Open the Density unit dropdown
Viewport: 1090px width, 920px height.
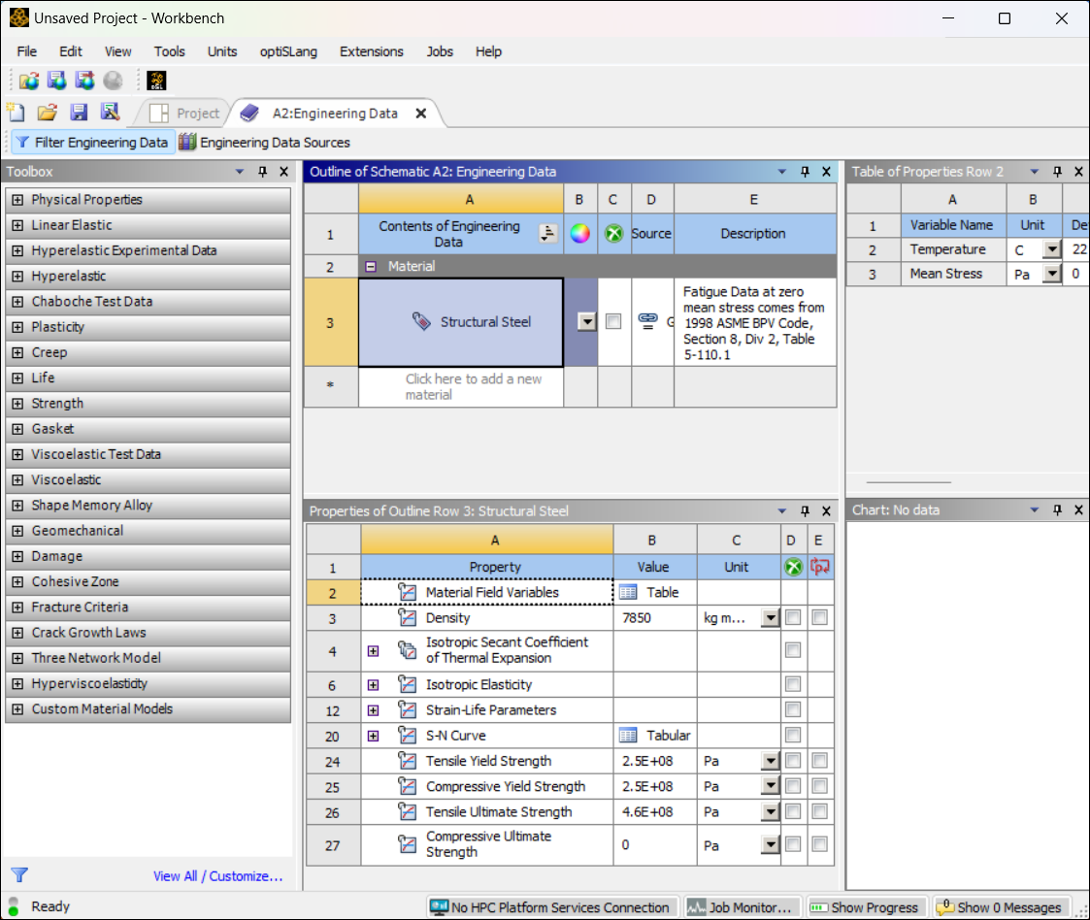coord(771,617)
